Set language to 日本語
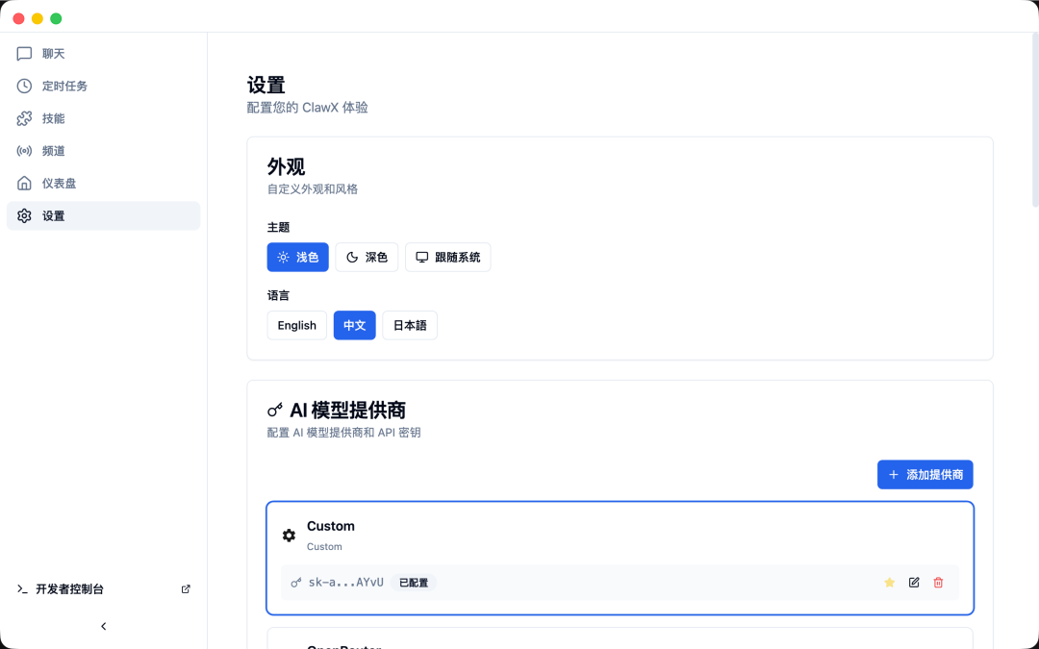1039x649 pixels. click(x=410, y=326)
